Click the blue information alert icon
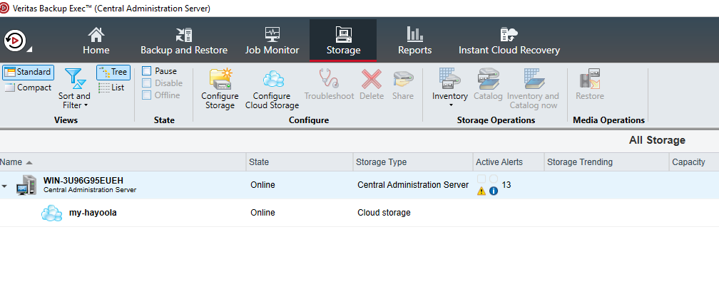Image resolution: width=719 pixels, height=291 pixels. coord(493,191)
